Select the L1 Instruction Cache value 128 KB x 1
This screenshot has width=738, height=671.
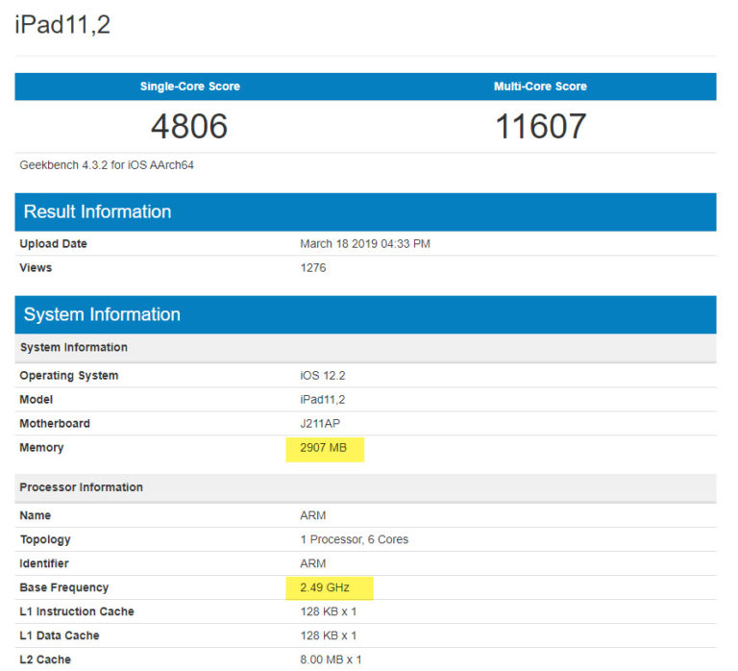pos(329,611)
